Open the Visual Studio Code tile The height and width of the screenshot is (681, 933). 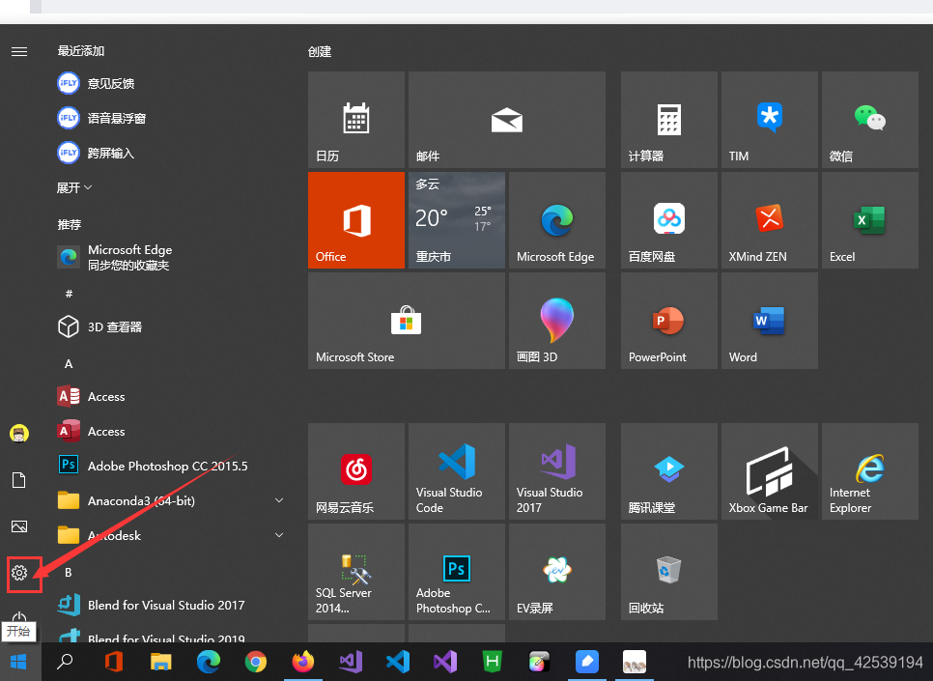457,471
